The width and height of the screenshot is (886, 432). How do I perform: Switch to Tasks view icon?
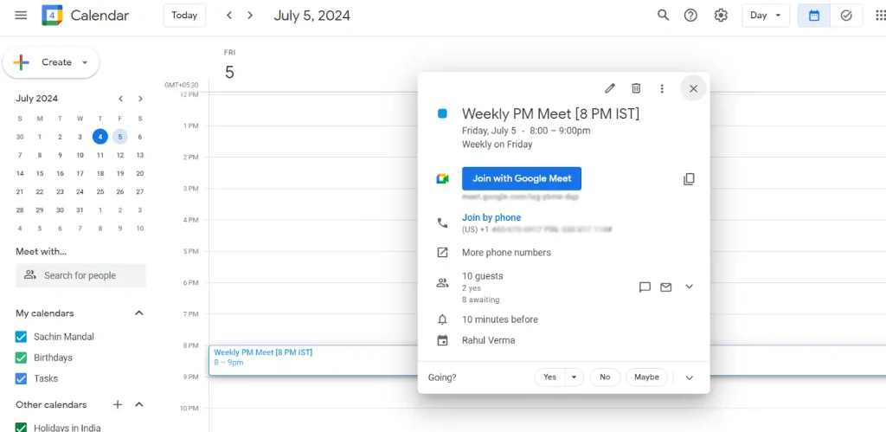(x=846, y=16)
